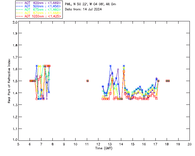The height and width of the screenshot is (156, 195).
Task: Click the x-axis tick label 5
Action: point(18,144)
